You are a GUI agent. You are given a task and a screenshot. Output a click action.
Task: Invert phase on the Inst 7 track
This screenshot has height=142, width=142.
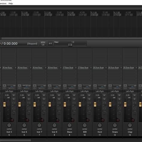click(44, 114)
